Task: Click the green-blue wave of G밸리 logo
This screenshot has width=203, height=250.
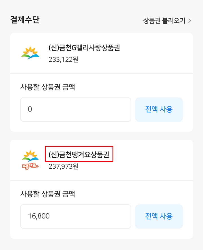Action: tap(30, 56)
